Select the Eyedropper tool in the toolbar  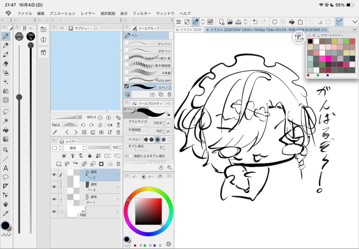[5, 213]
